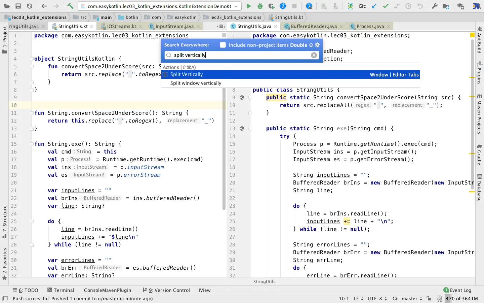This screenshot has width=484, height=303.
Task: Open ConsoleMavenPlugin tool window
Action: (x=108, y=290)
